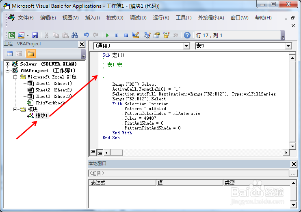Collapse the VBAProject (工作簿1) node

7,70
